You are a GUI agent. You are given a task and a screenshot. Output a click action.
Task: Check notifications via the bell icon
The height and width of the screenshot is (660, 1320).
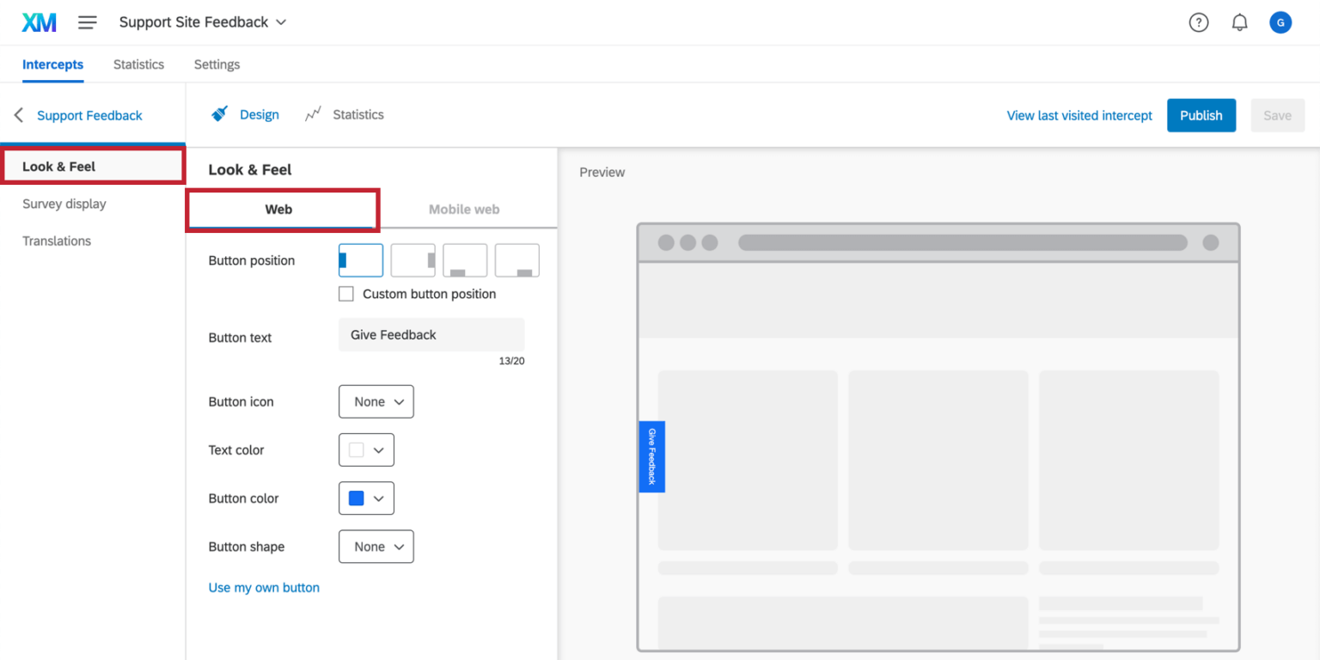click(1239, 22)
